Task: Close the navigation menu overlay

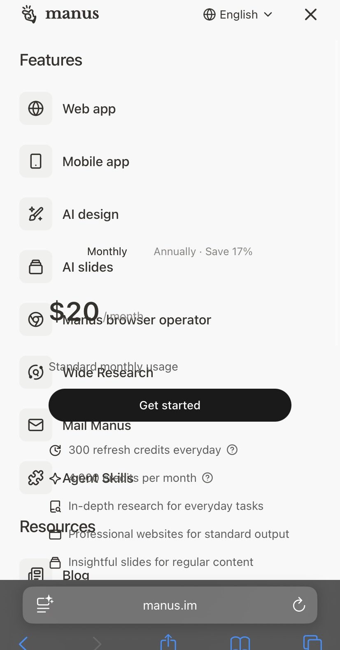Action: click(x=311, y=15)
